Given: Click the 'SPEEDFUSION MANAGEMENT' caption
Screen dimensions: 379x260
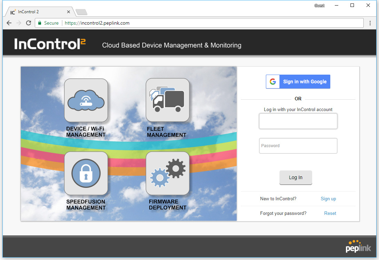Looking at the screenshot, I should tap(86, 204).
